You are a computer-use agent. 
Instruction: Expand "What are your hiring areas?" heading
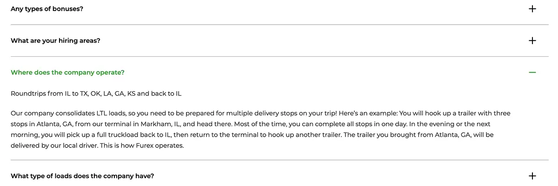(55, 40)
